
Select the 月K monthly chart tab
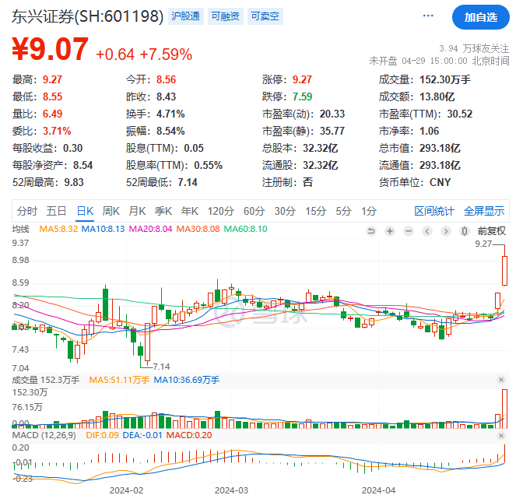point(137,211)
